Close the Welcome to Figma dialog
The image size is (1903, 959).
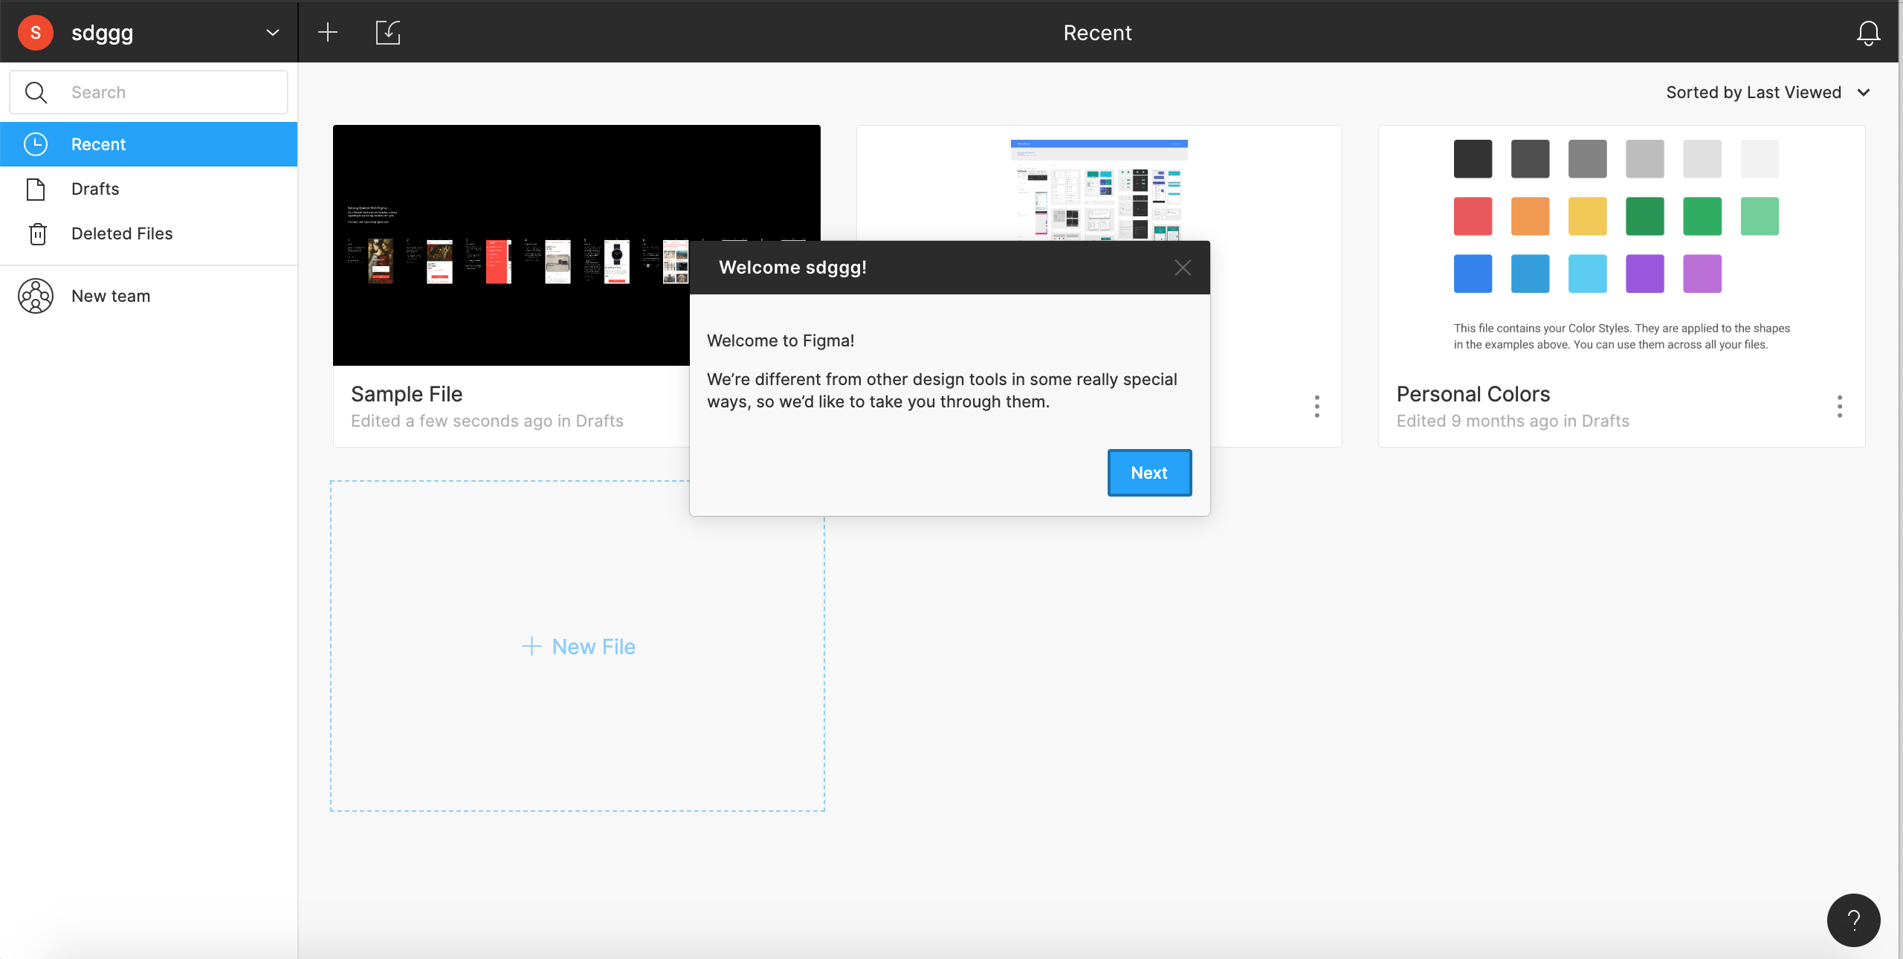click(x=1183, y=268)
